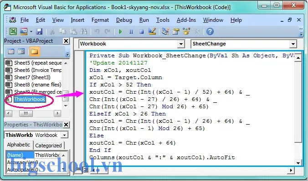Viewport: 308px width, 181px height.
Task: Open Project Explorer toolbar icon
Action: tap(165, 31)
